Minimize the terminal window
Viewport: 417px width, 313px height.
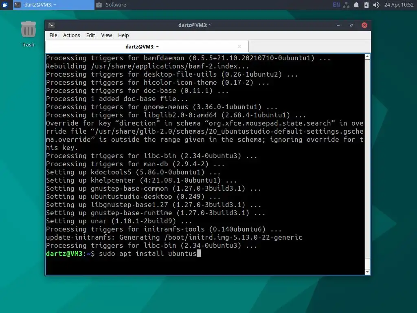(x=338, y=25)
